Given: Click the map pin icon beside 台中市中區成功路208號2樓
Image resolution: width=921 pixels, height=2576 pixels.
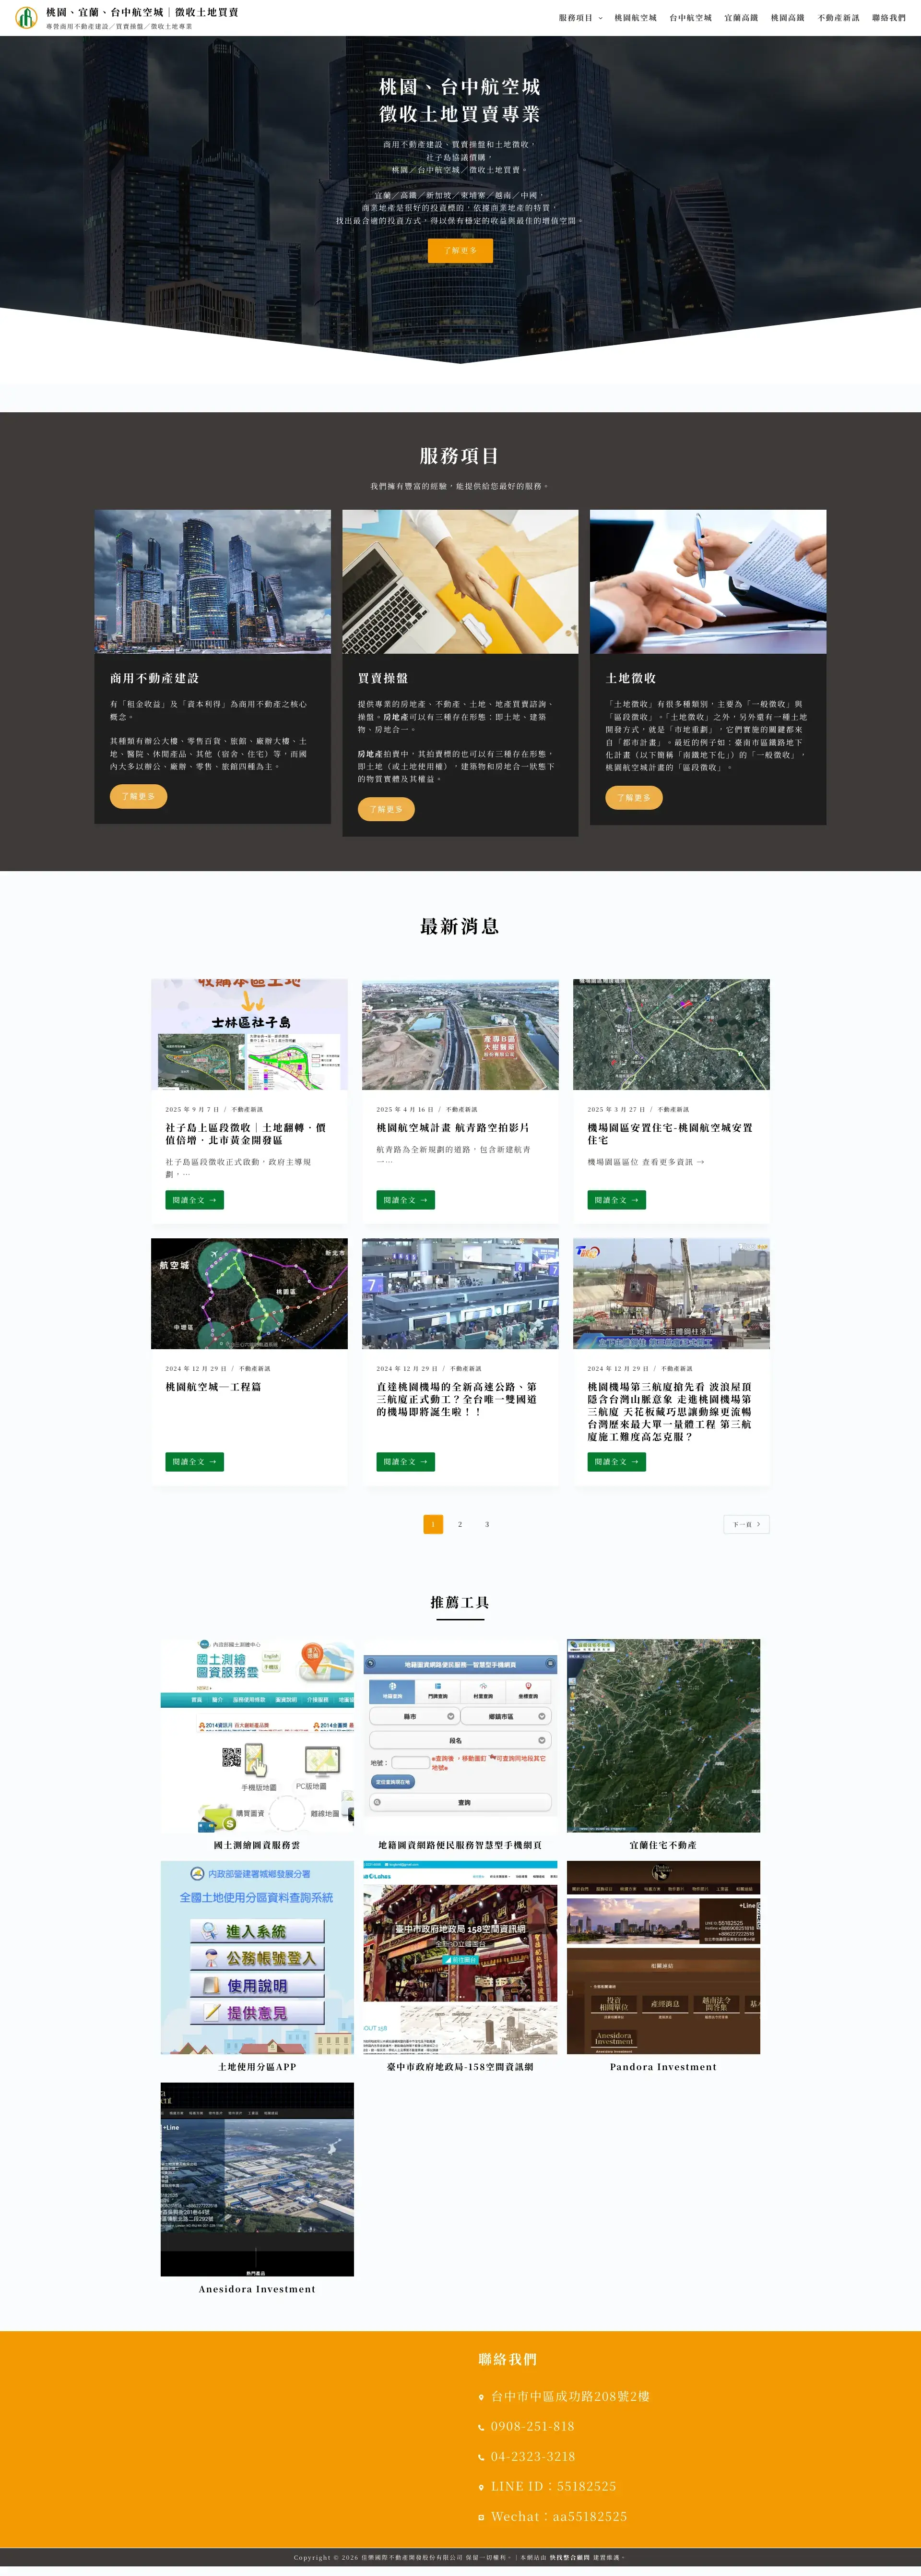Looking at the screenshot, I should click(x=482, y=2397).
